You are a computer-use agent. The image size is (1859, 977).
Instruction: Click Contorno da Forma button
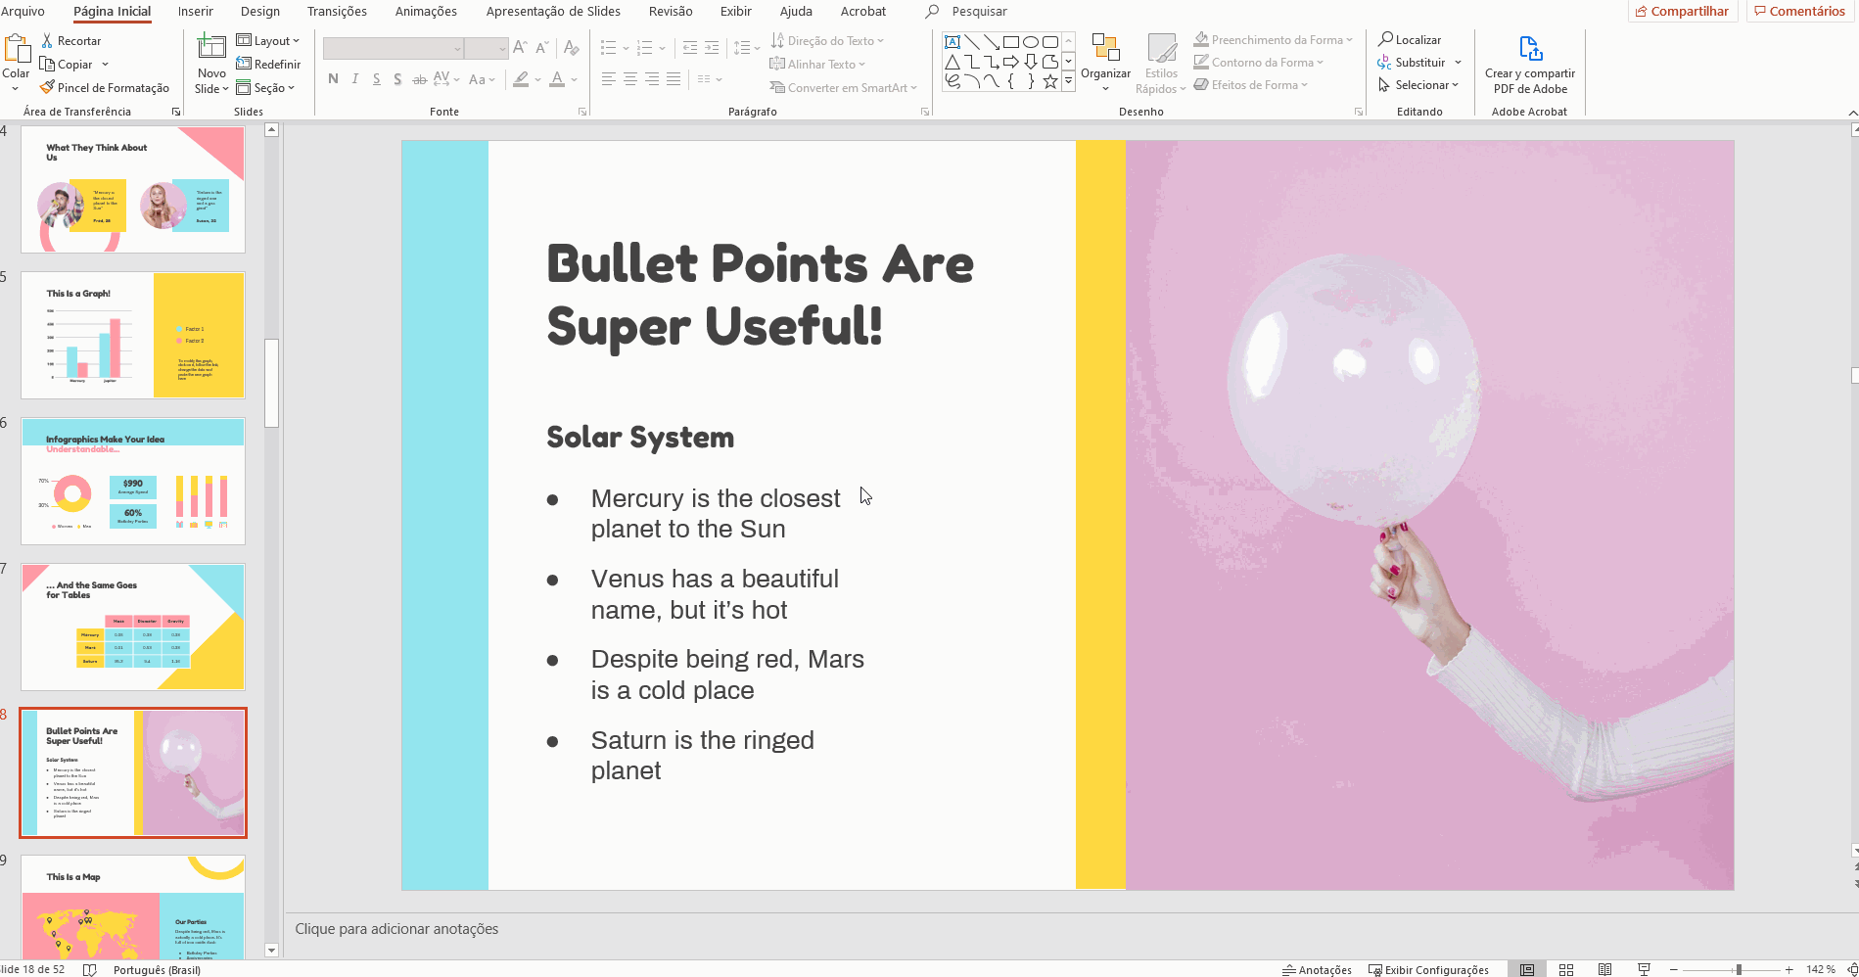point(1258,62)
